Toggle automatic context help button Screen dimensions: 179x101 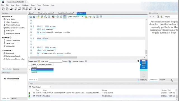coord(162,17)
